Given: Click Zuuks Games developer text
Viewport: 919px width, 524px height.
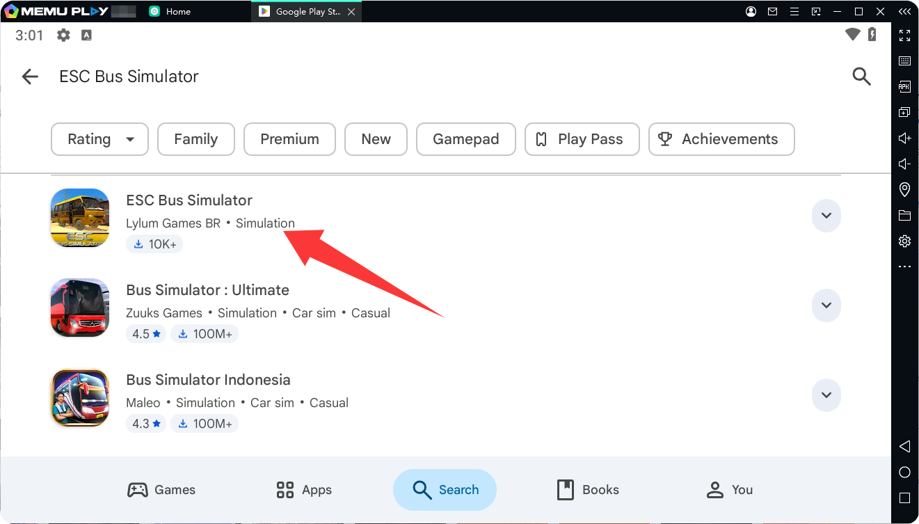Looking at the screenshot, I should [164, 313].
